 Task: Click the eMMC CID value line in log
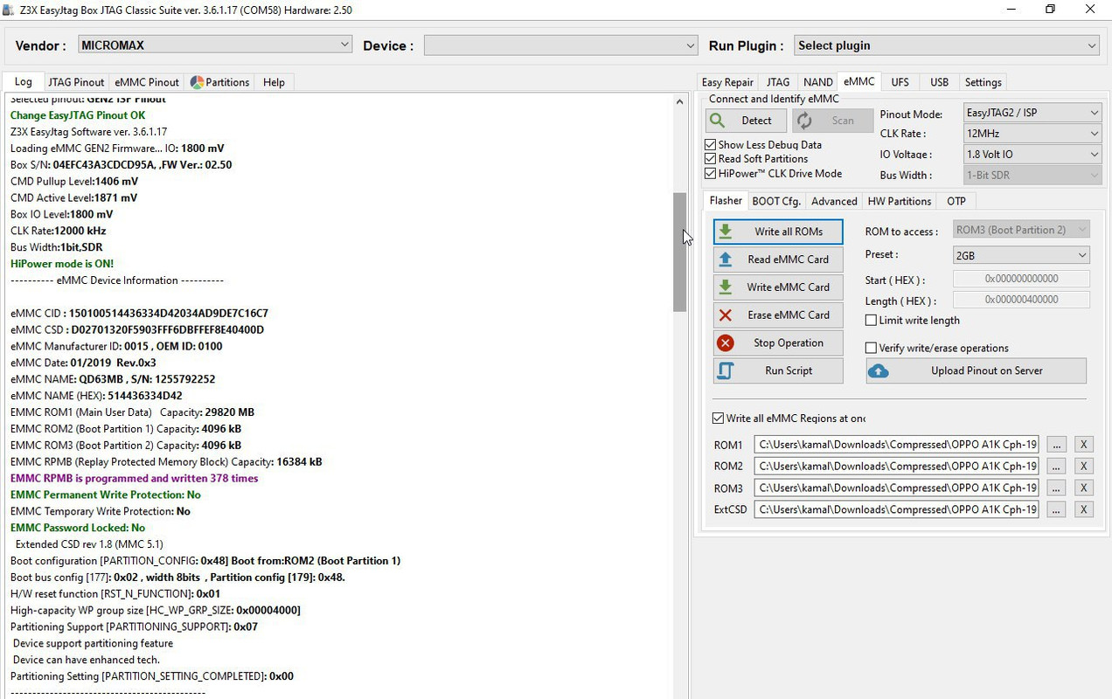coord(139,313)
